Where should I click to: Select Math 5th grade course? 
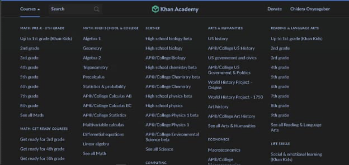pos(29,77)
